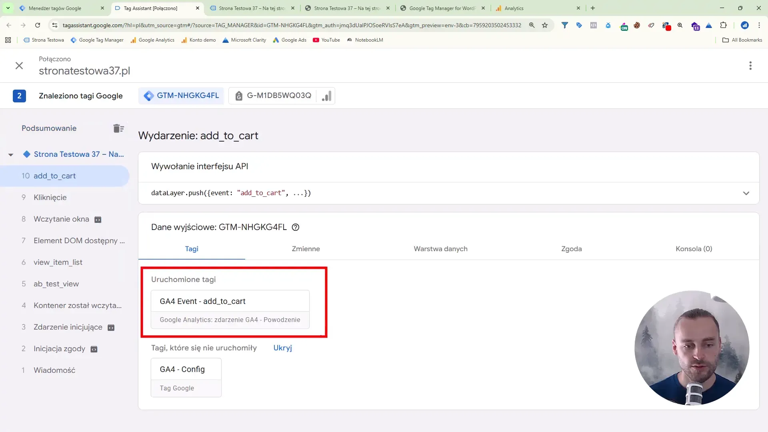Image resolution: width=768 pixels, height=432 pixels.
Task: Select the Podsumowanie summary item
Action: pos(49,128)
